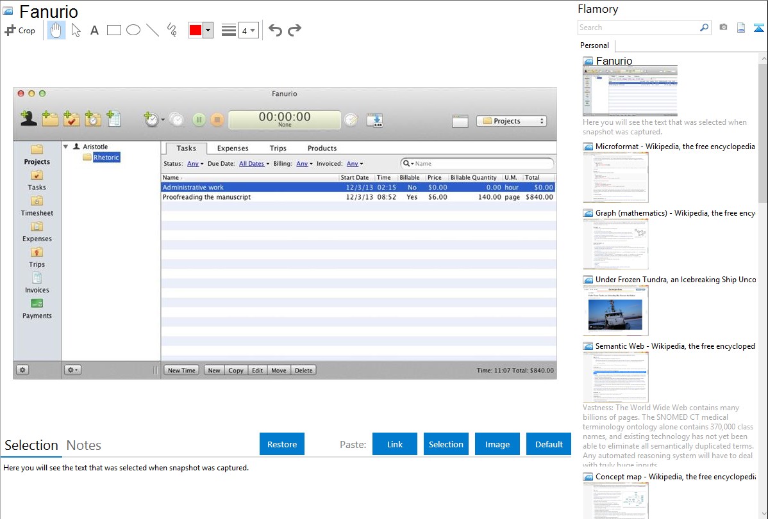Choose the straight line tool
768x519 pixels.
click(x=153, y=30)
